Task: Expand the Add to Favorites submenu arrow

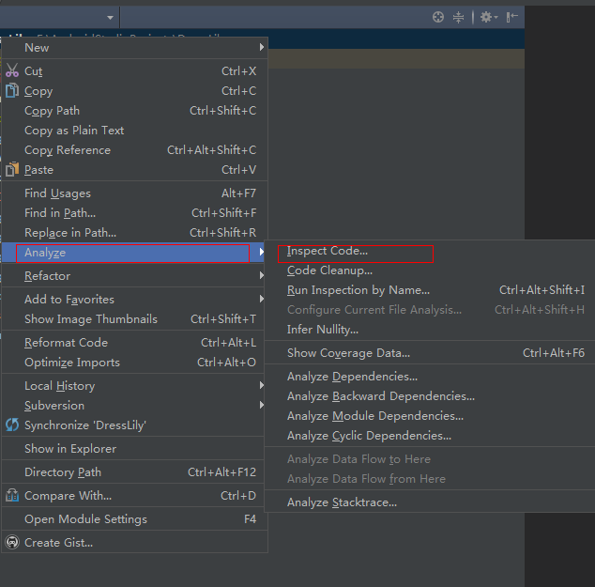Action: click(262, 299)
